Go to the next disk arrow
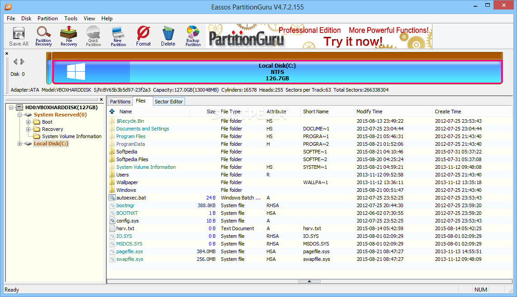 (23, 61)
